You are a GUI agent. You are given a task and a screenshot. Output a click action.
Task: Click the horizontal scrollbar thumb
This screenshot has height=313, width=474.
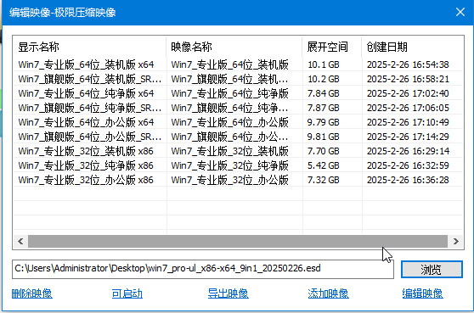coord(238,241)
